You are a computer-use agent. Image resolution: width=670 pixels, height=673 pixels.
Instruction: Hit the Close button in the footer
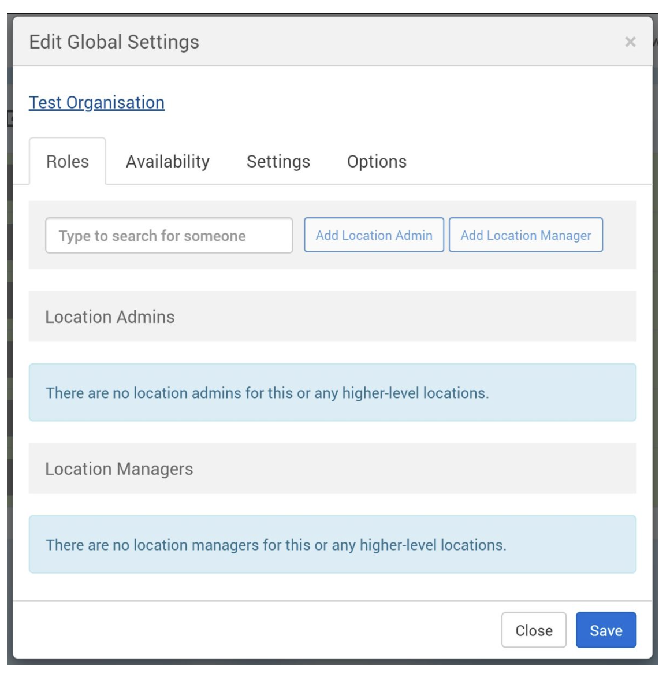coord(534,630)
